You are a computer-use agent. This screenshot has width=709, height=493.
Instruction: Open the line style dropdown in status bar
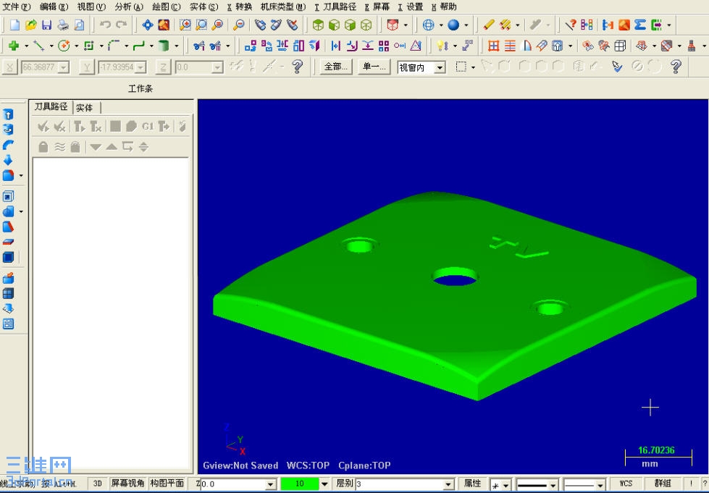point(553,485)
